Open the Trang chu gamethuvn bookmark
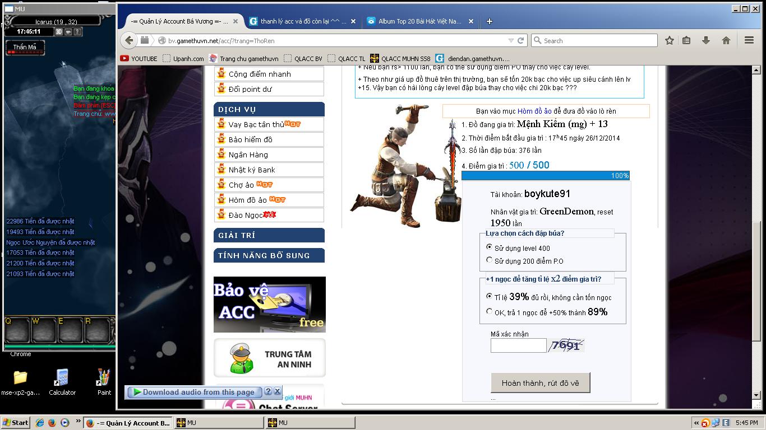 243,58
